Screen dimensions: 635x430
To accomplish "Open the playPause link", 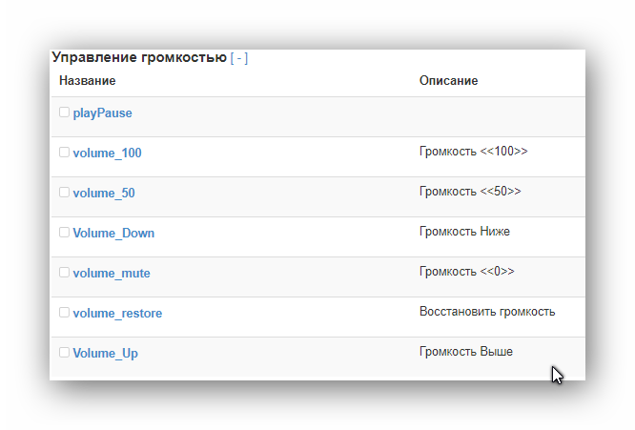I will click(x=102, y=113).
